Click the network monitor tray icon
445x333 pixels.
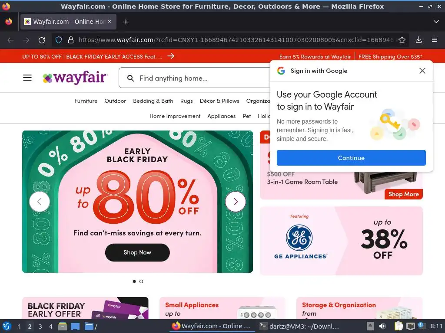pos(410,326)
